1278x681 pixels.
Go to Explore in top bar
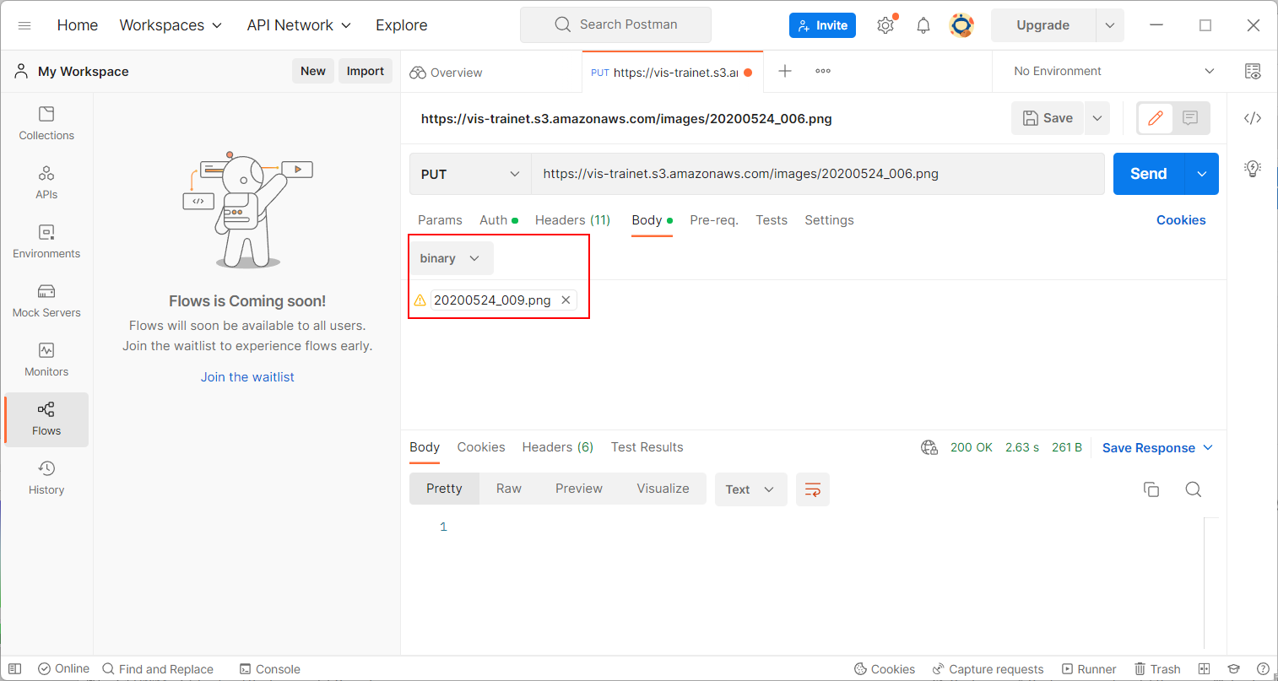pos(402,25)
